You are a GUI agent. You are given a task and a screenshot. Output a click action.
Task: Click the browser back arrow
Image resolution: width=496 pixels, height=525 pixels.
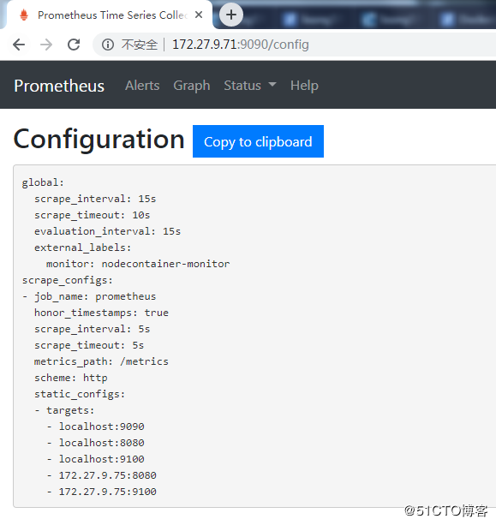click(19, 45)
